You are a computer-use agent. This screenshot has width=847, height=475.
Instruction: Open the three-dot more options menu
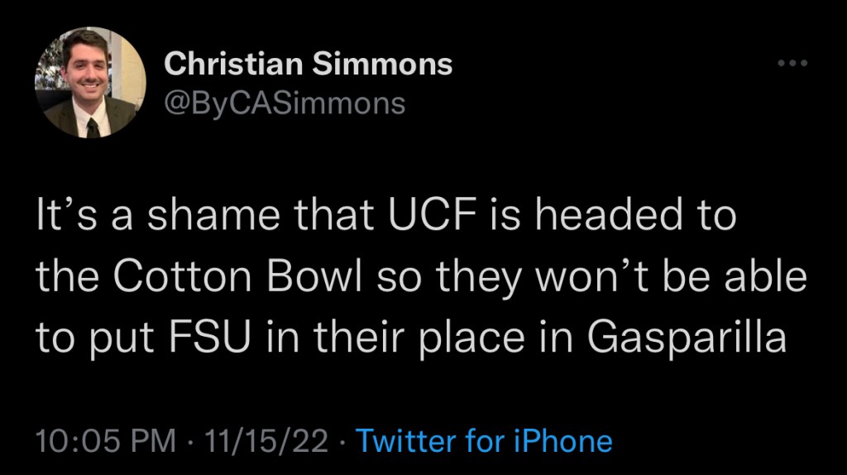[x=792, y=65]
